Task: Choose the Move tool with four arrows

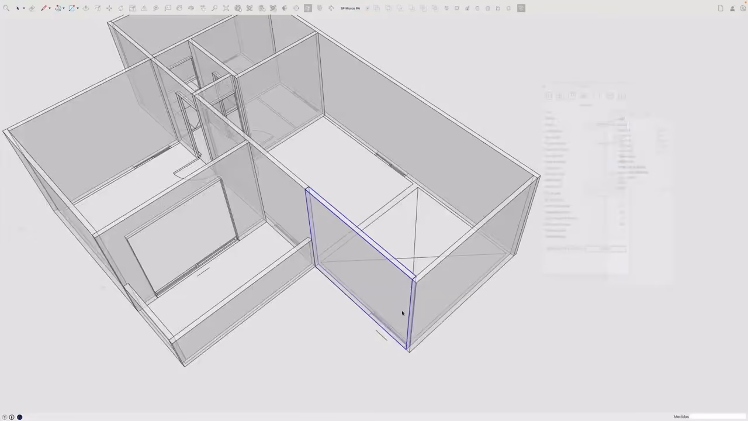Action: [109, 8]
